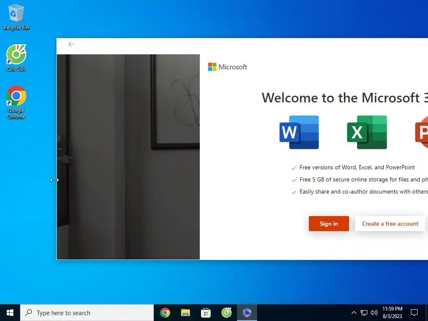Viewport: 428px width, 321px height.
Task: Create a free account
Action: (390, 224)
